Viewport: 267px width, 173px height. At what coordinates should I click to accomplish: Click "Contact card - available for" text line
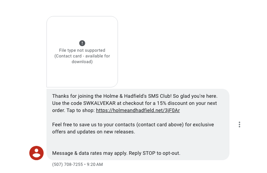coord(82,56)
